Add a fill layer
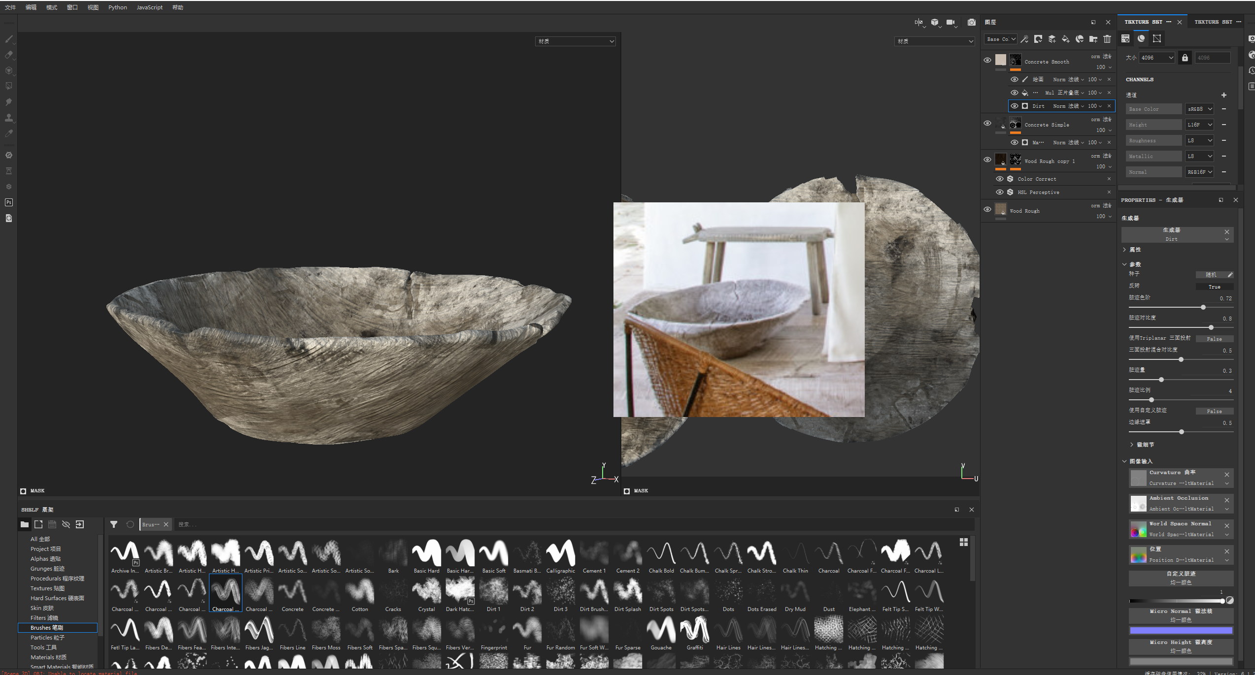The width and height of the screenshot is (1255, 675). click(1065, 39)
